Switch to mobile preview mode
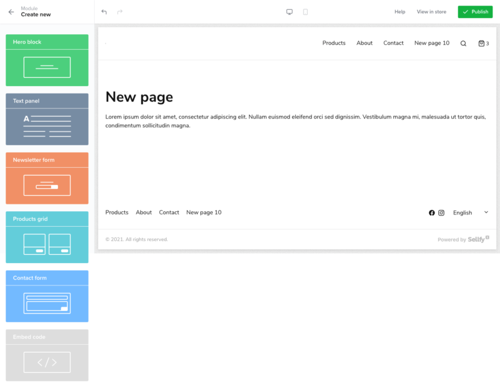This screenshot has width=500, height=392. point(305,12)
